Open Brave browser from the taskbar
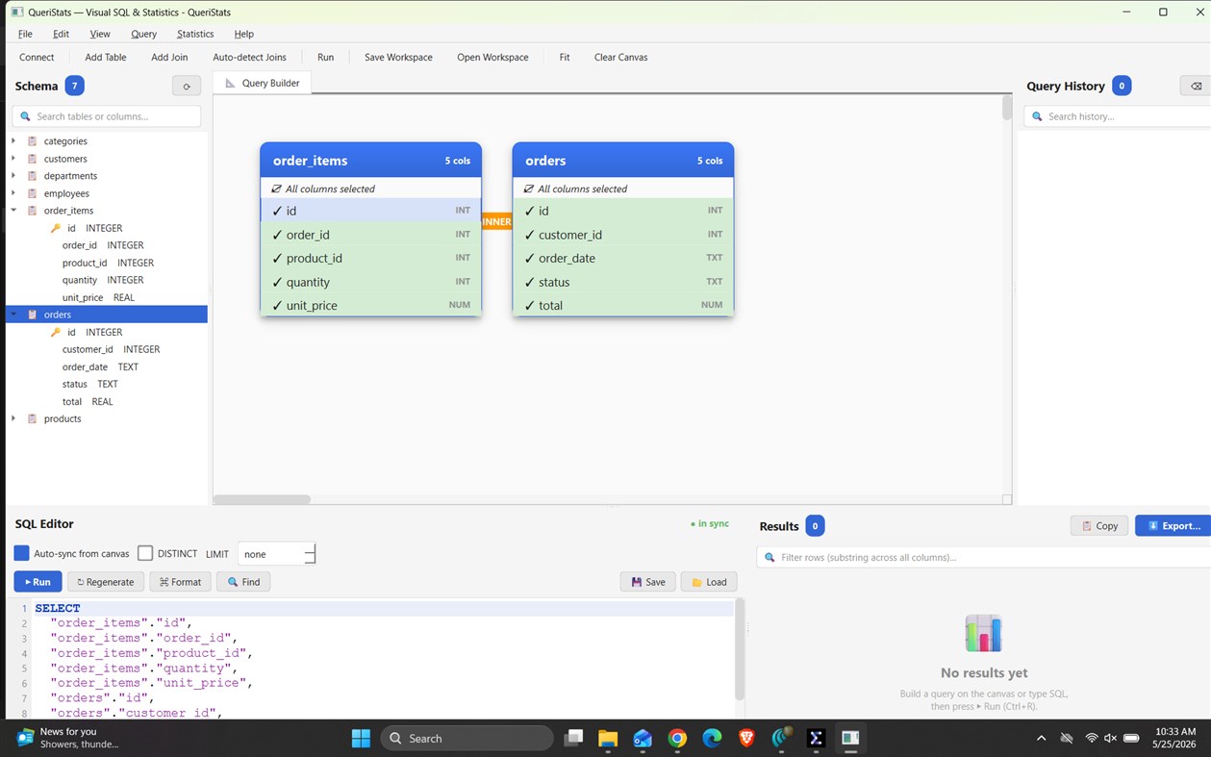The width and height of the screenshot is (1211, 757). tap(746, 738)
